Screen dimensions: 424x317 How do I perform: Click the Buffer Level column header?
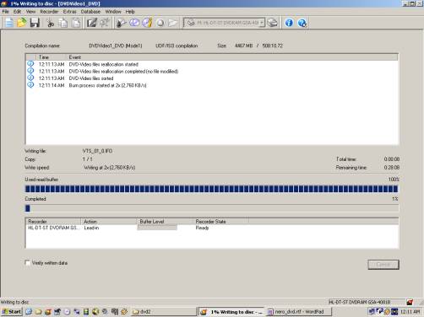166,222
